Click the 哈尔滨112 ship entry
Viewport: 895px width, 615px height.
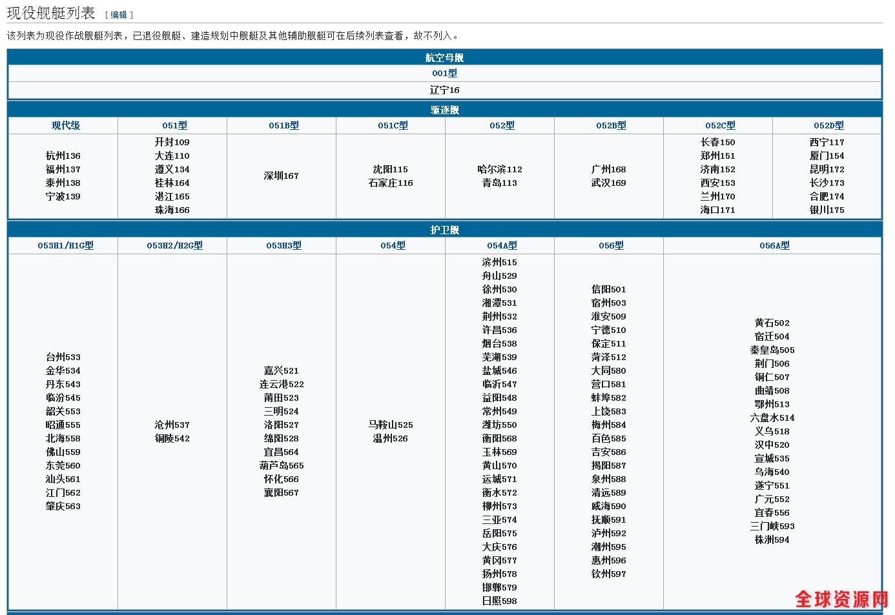(x=499, y=169)
